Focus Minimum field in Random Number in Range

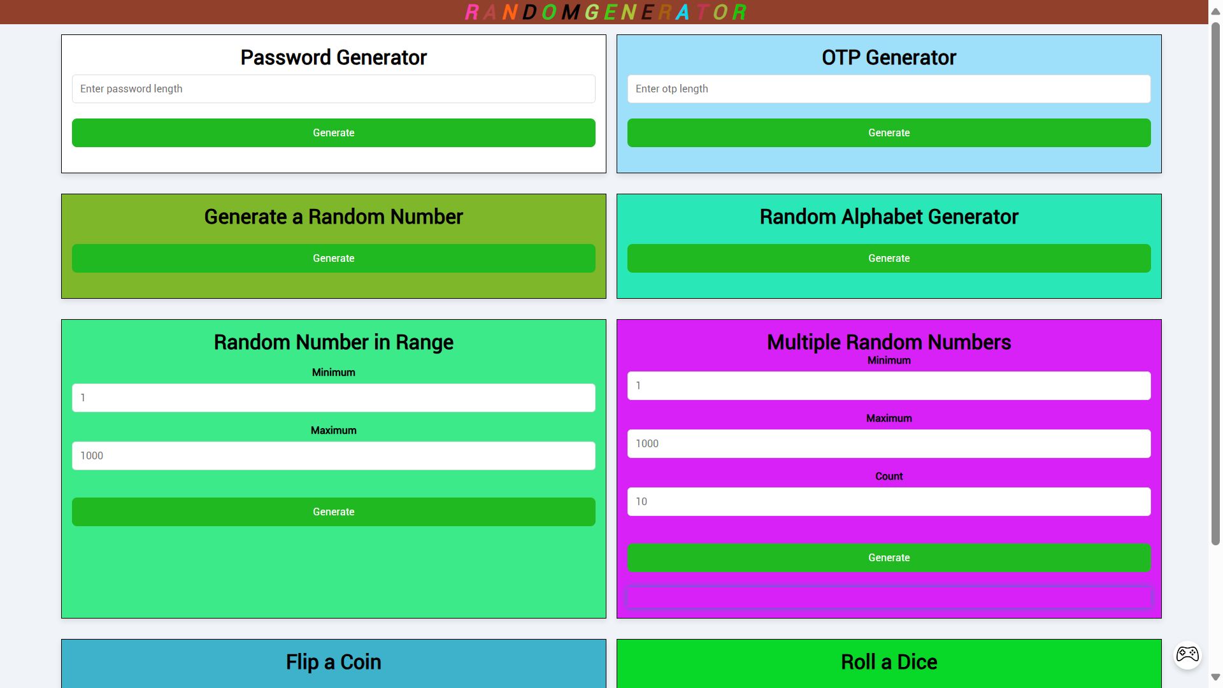334,398
